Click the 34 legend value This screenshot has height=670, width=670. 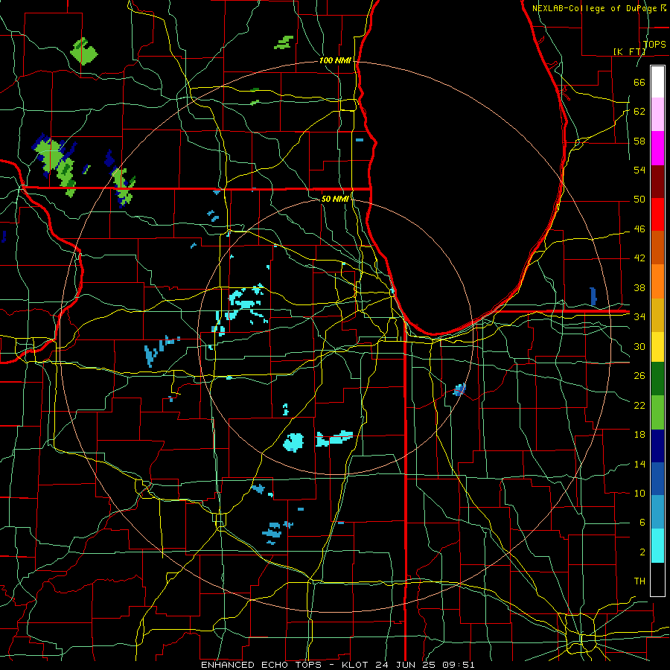click(639, 316)
